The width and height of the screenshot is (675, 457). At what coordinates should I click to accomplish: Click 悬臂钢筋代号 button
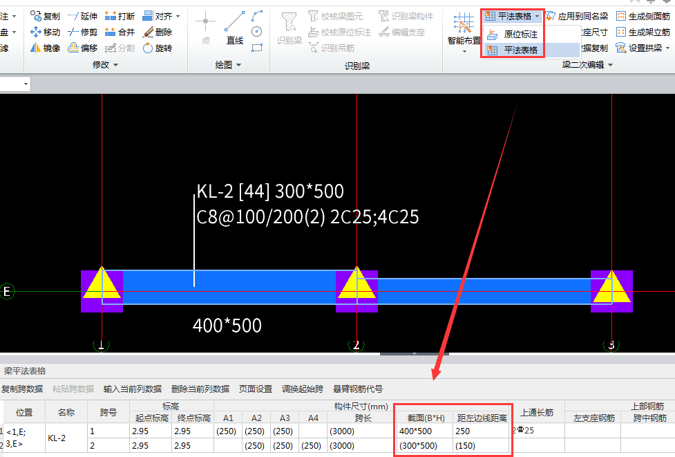pos(358,389)
